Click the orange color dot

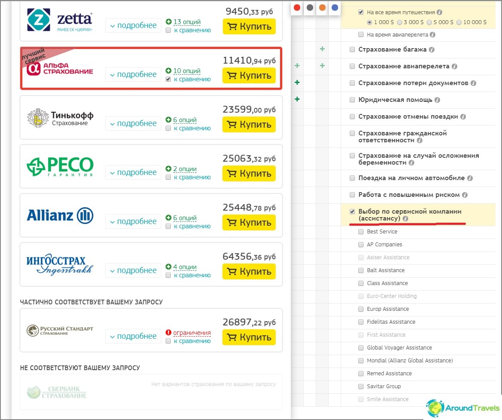tap(322, 7)
